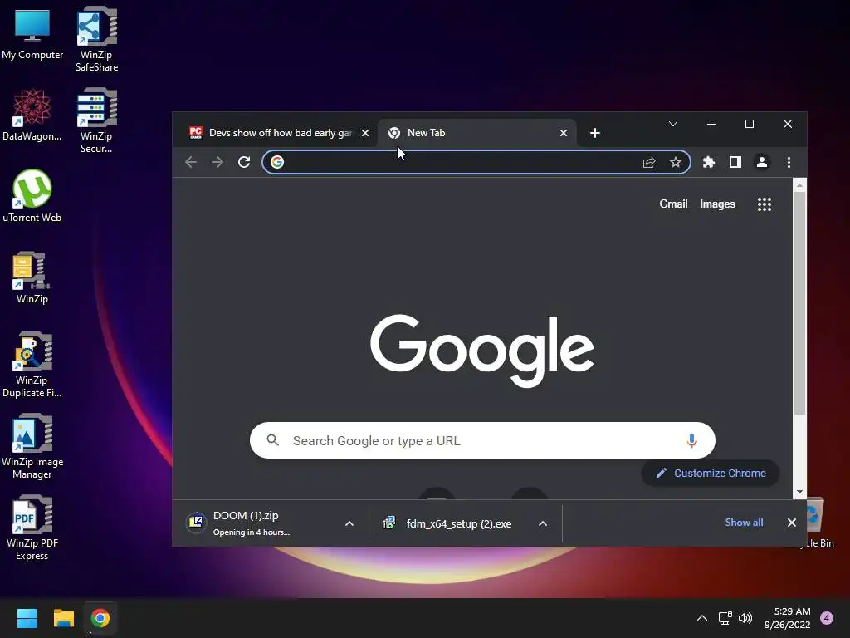Open WinZip SafeShare desktop shortcut

coord(96,39)
